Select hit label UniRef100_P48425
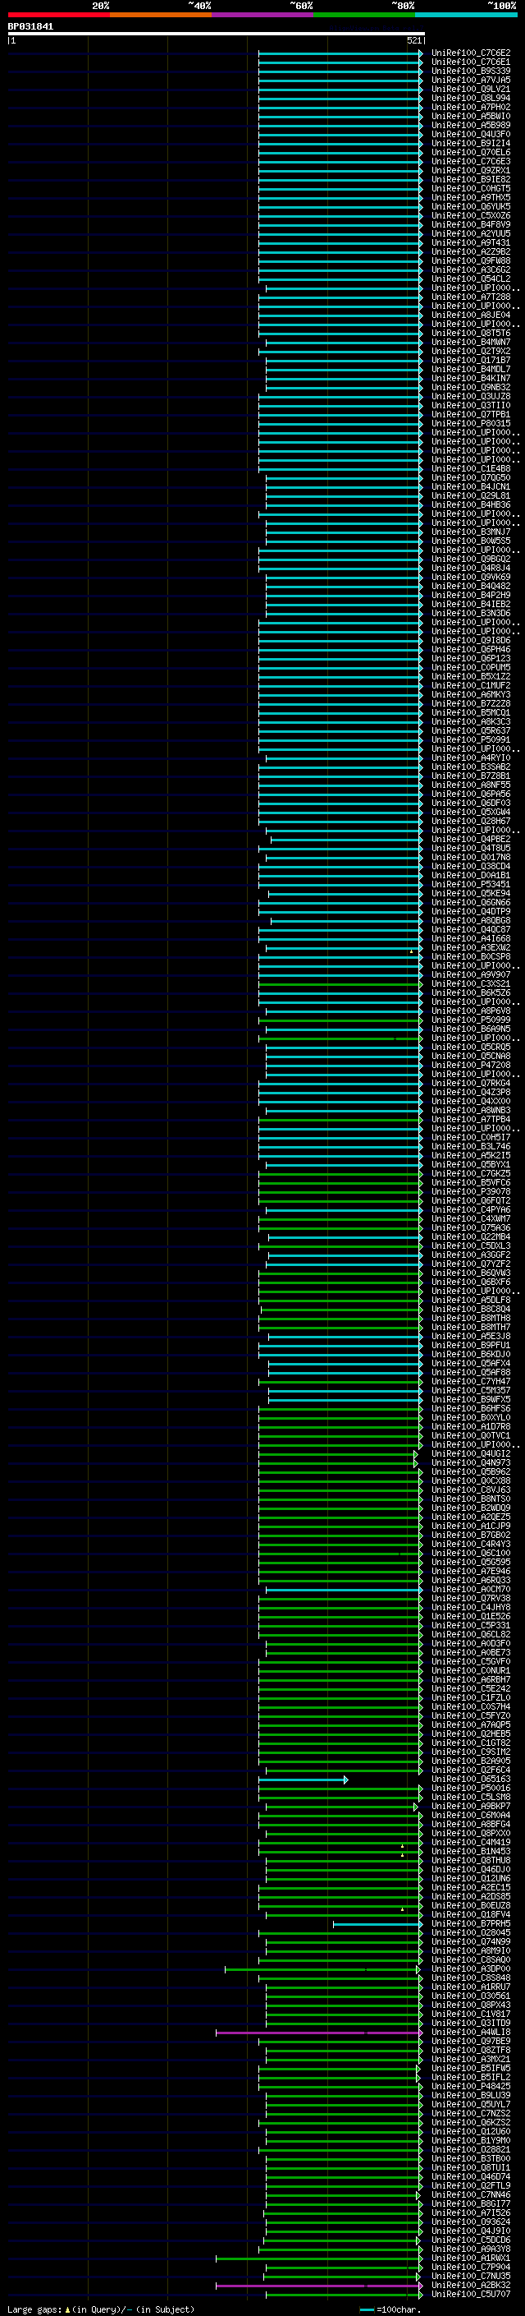 pos(470,2087)
